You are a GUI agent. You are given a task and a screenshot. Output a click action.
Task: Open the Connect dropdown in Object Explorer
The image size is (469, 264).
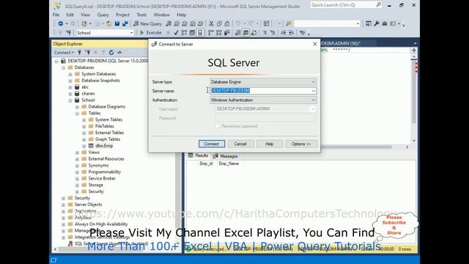tap(64, 52)
